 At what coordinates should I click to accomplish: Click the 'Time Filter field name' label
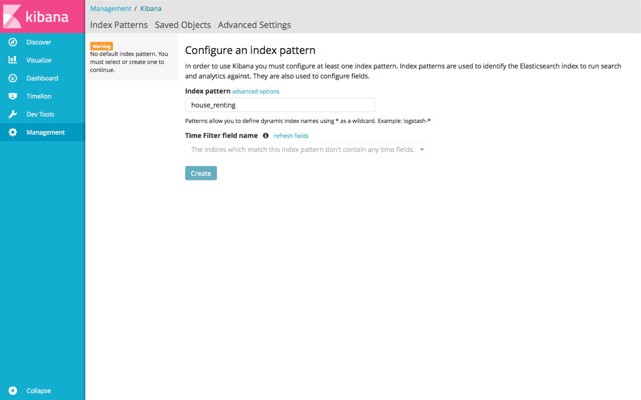click(221, 135)
